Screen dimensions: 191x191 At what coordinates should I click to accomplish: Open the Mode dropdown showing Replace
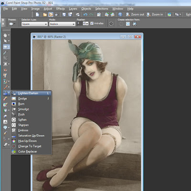(62, 24)
